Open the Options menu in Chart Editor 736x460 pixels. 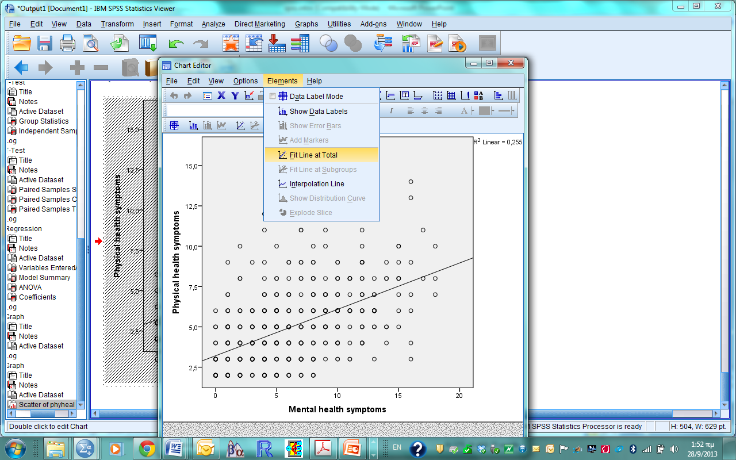point(245,81)
